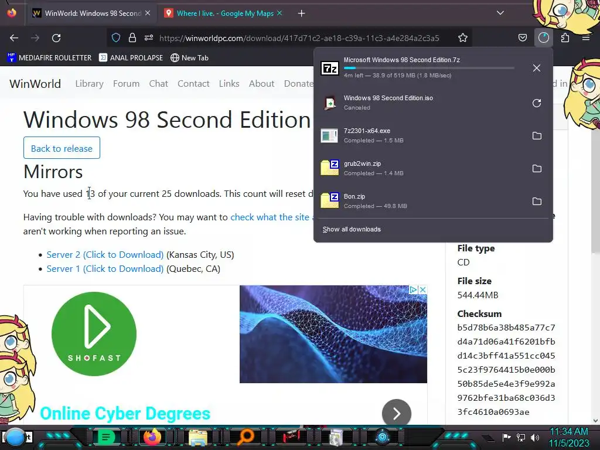Open the About menu item
The image size is (600, 450).
[x=261, y=84]
